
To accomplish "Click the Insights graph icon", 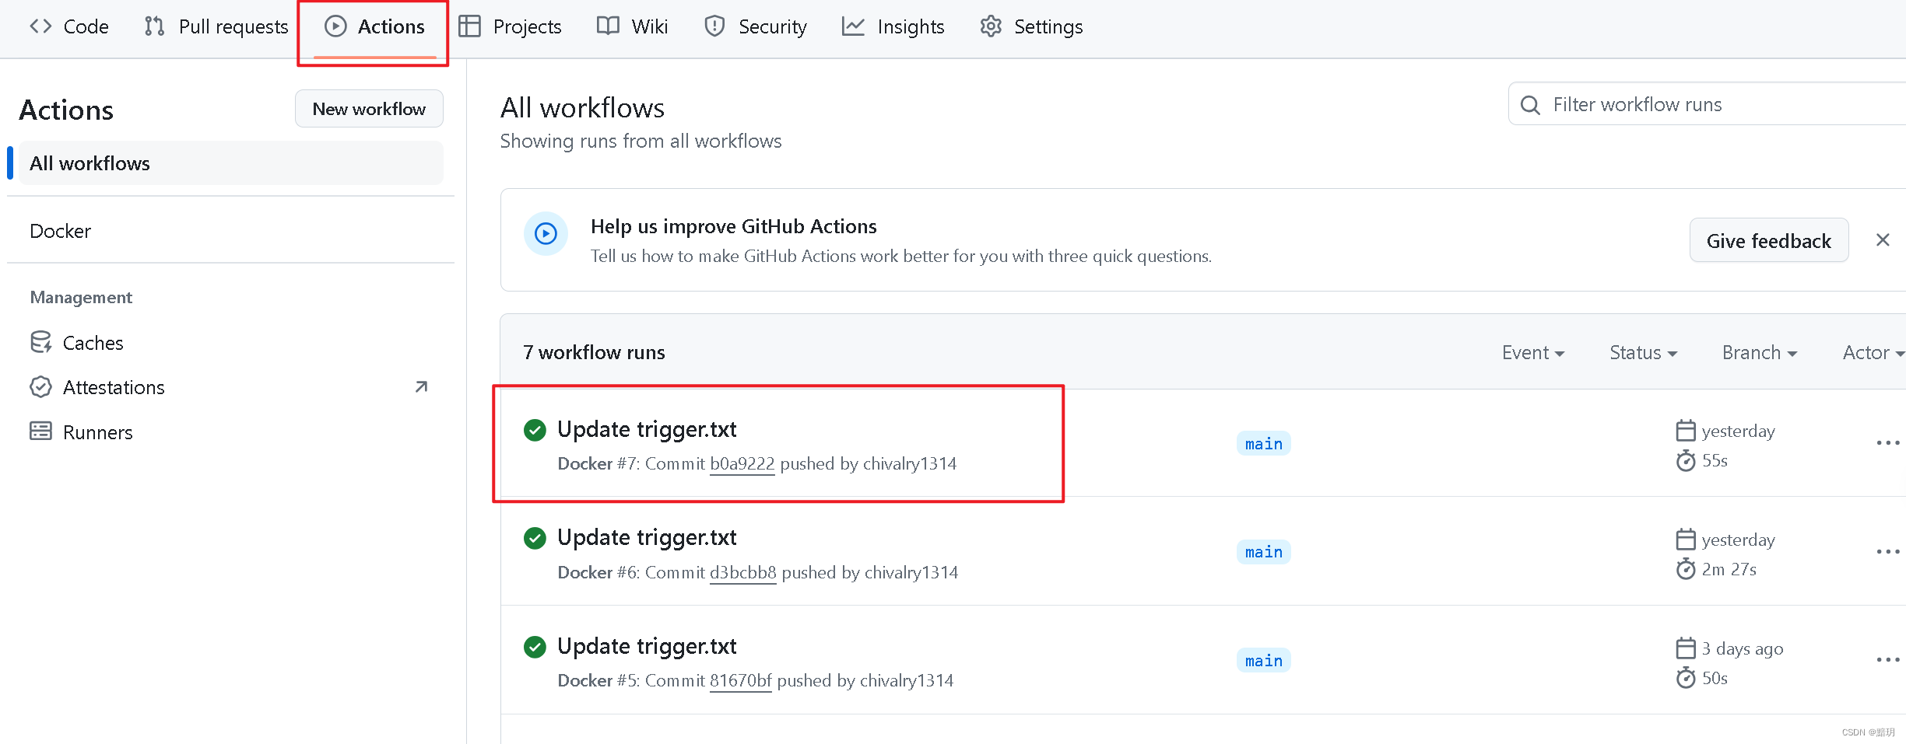I will click(x=853, y=26).
